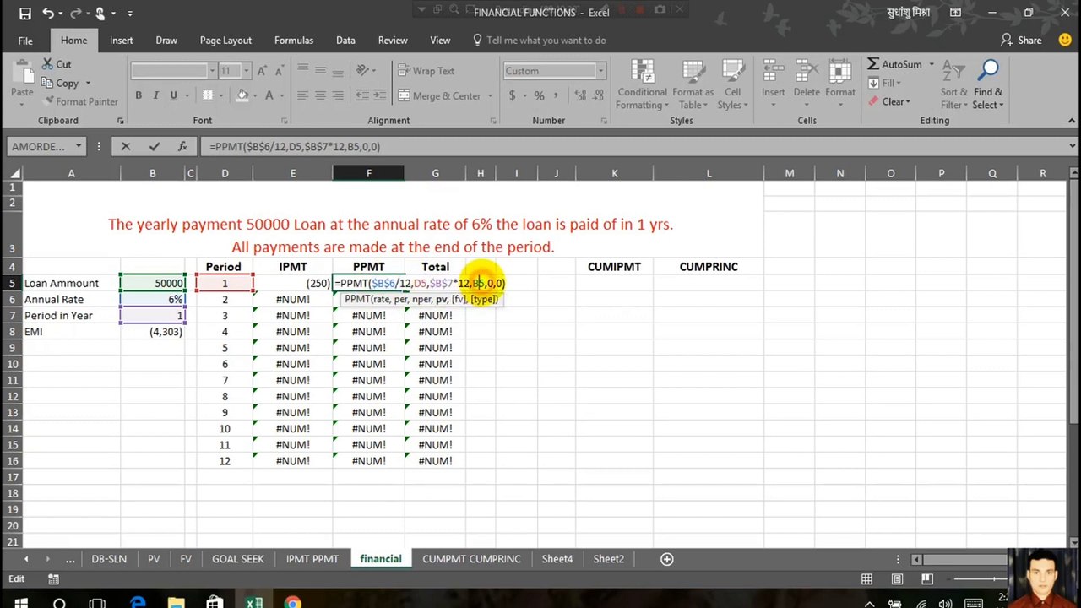The width and height of the screenshot is (1081, 608).
Task: Click Tell me what you want to do
Action: click(539, 40)
